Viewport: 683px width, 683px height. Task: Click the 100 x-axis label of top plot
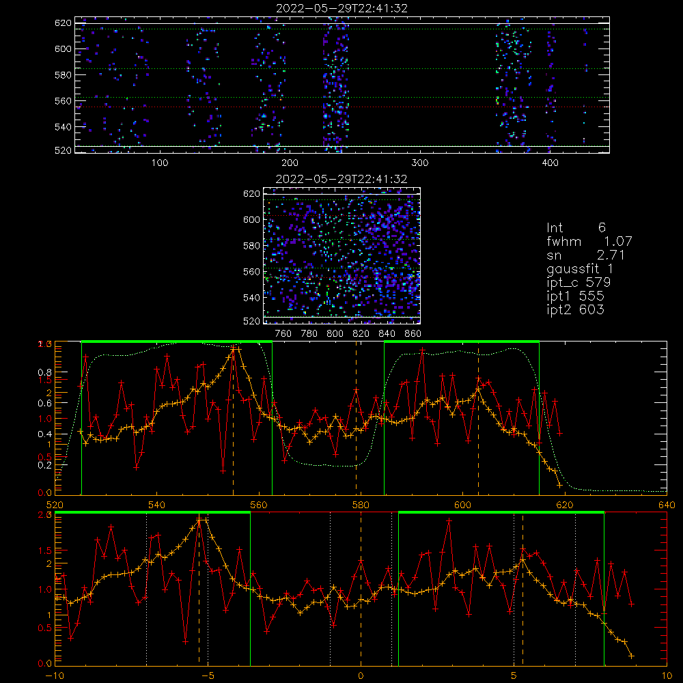tap(160, 163)
